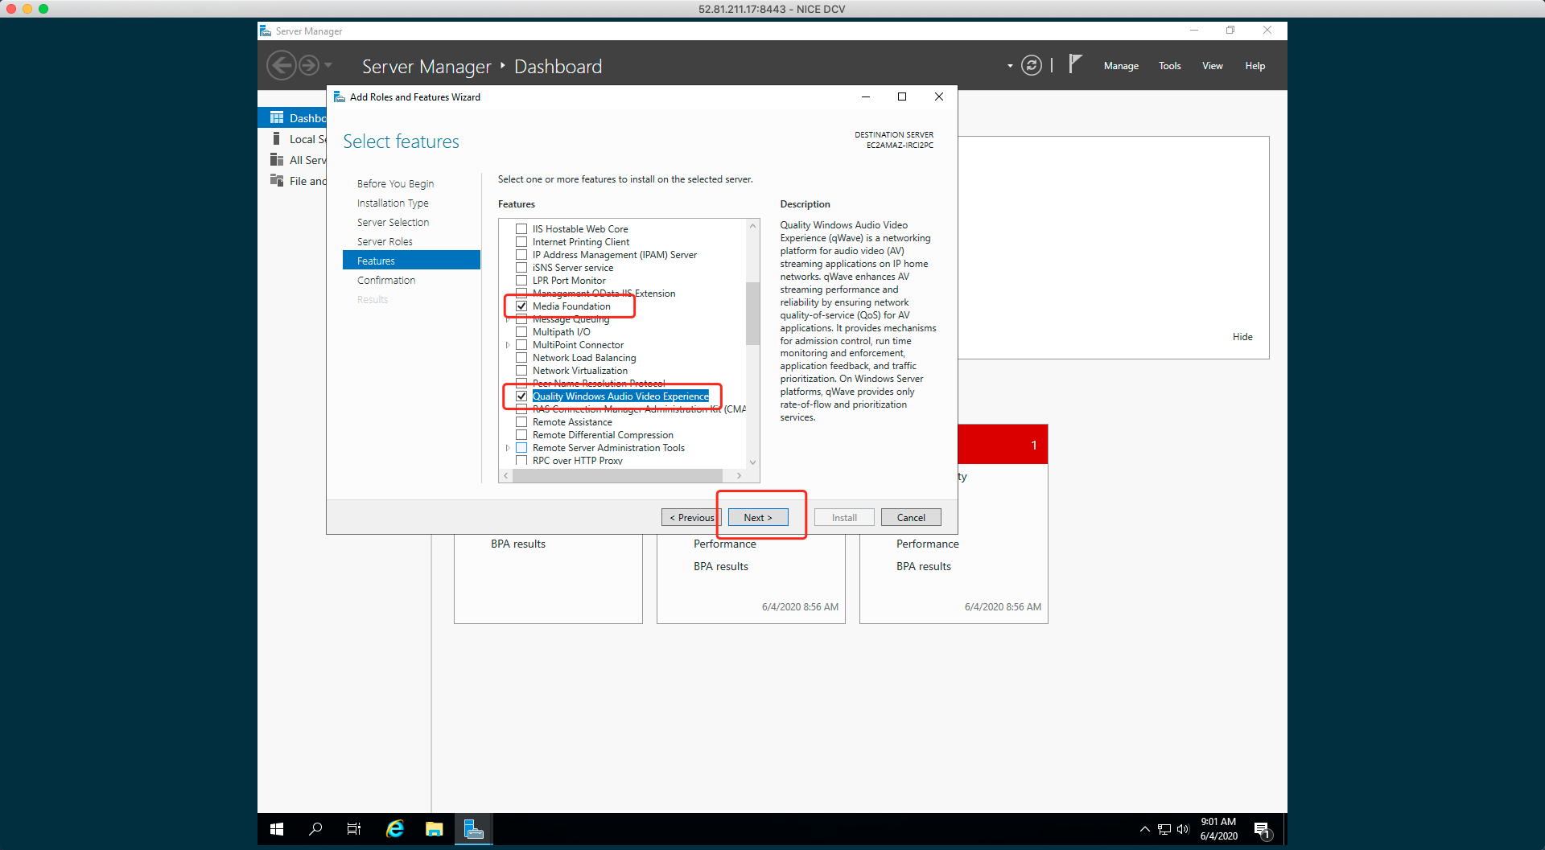This screenshot has height=850, width=1545.
Task: Open Internet Explorer from the taskbar
Action: (394, 829)
